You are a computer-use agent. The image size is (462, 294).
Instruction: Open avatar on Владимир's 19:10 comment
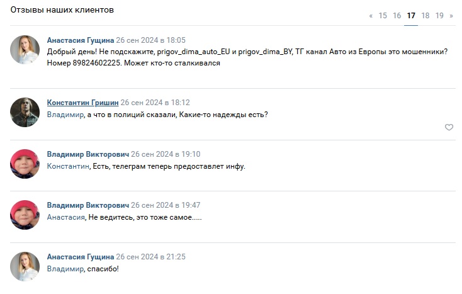pyautogui.click(x=25, y=164)
